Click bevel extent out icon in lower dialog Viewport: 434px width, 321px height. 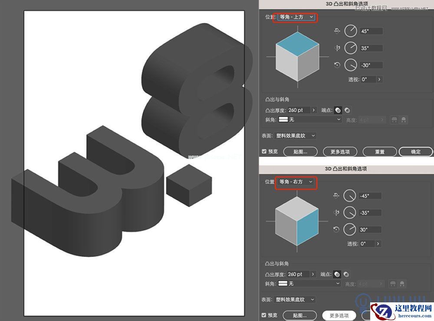(392, 284)
